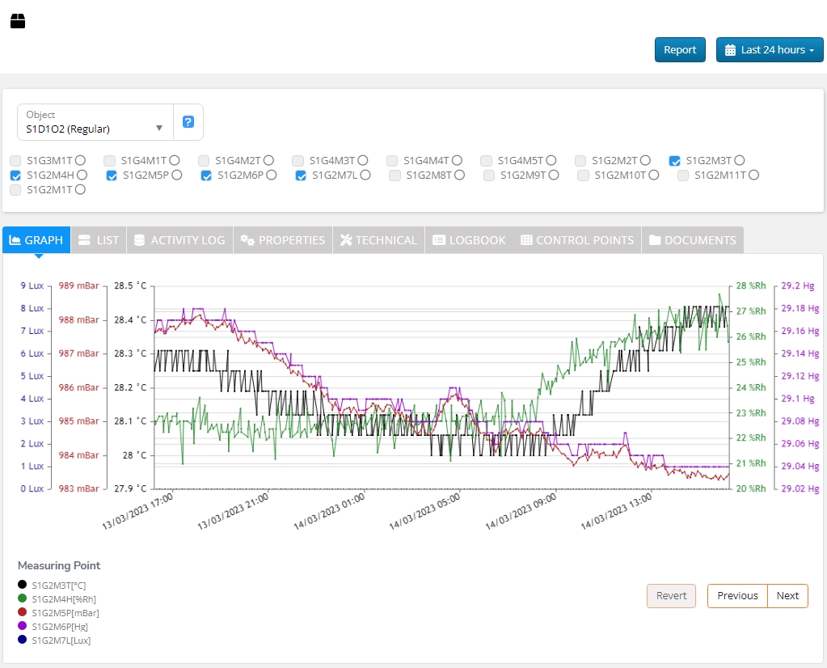Go to the TECHNICAL tab
Image resolution: width=827 pixels, height=668 pixels.
pyautogui.click(x=378, y=240)
